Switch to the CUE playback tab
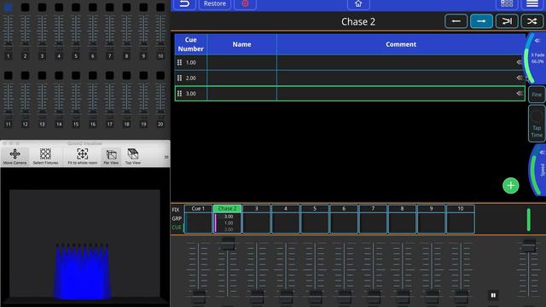546x307 pixels. [177, 228]
